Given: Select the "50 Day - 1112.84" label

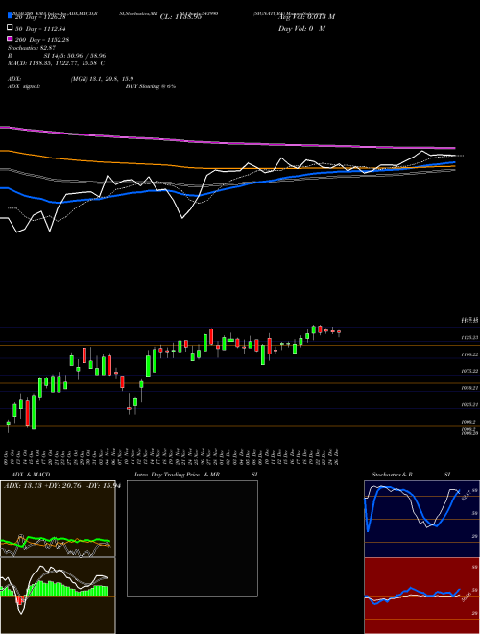Looking at the screenshot, I should click(x=40, y=29).
